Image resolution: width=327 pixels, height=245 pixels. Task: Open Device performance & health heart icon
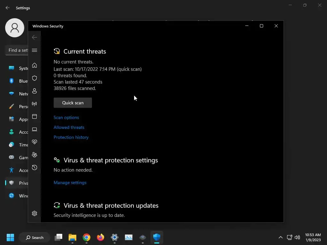[34, 142]
